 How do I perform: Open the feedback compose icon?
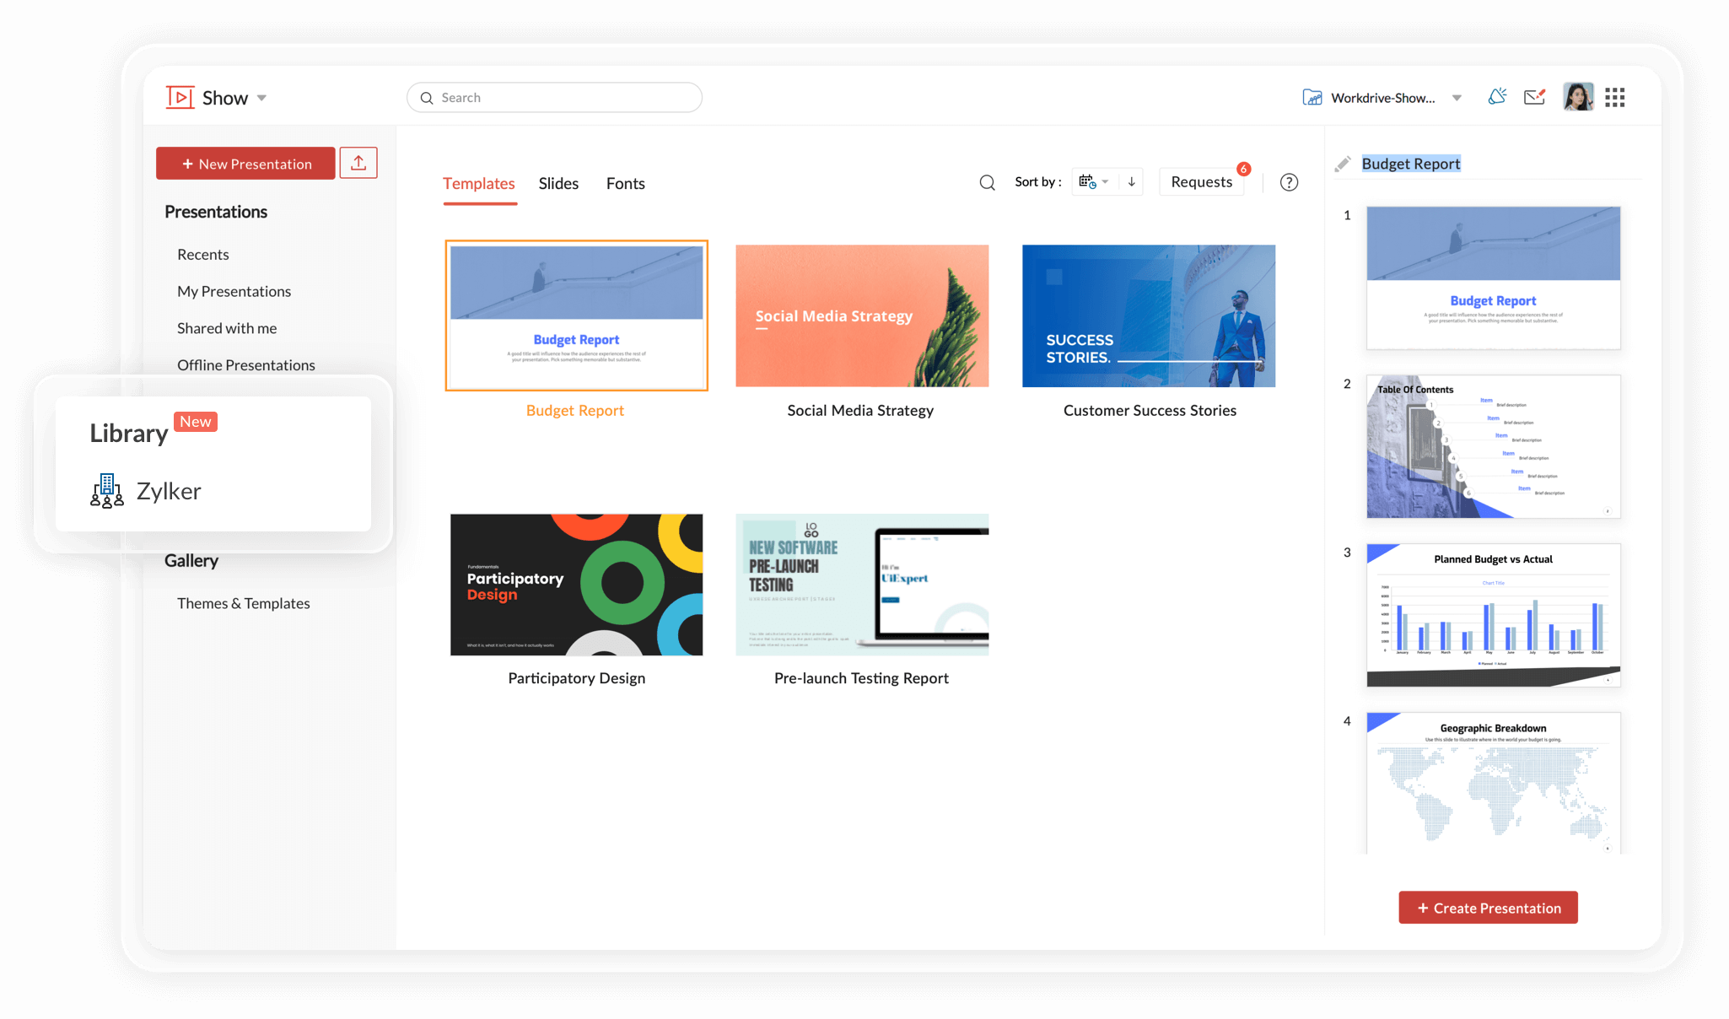pyautogui.click(x=1534, y=96)
